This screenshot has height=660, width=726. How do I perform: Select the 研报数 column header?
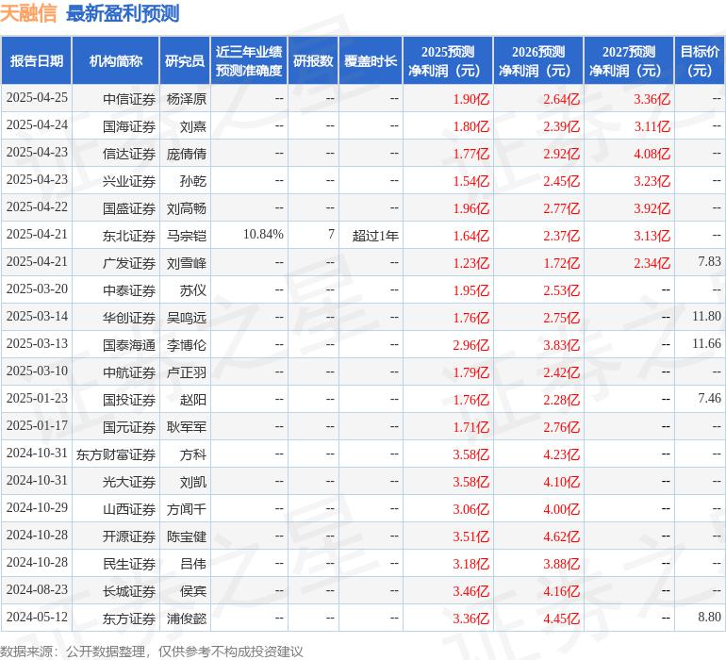coord(313,60)
